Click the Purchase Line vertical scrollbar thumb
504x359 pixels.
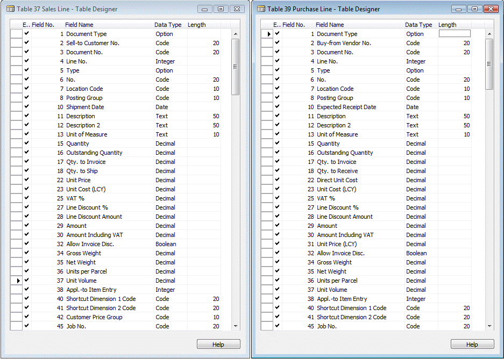coord(488,64)
